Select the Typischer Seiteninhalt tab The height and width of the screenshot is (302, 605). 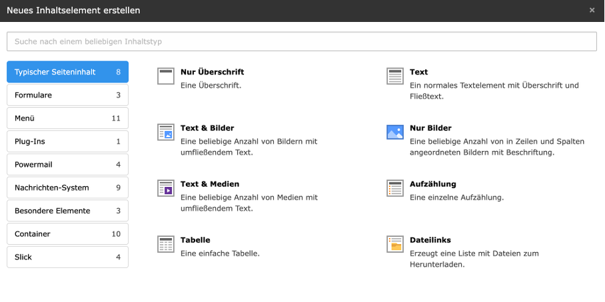click(x=67, y=72)
